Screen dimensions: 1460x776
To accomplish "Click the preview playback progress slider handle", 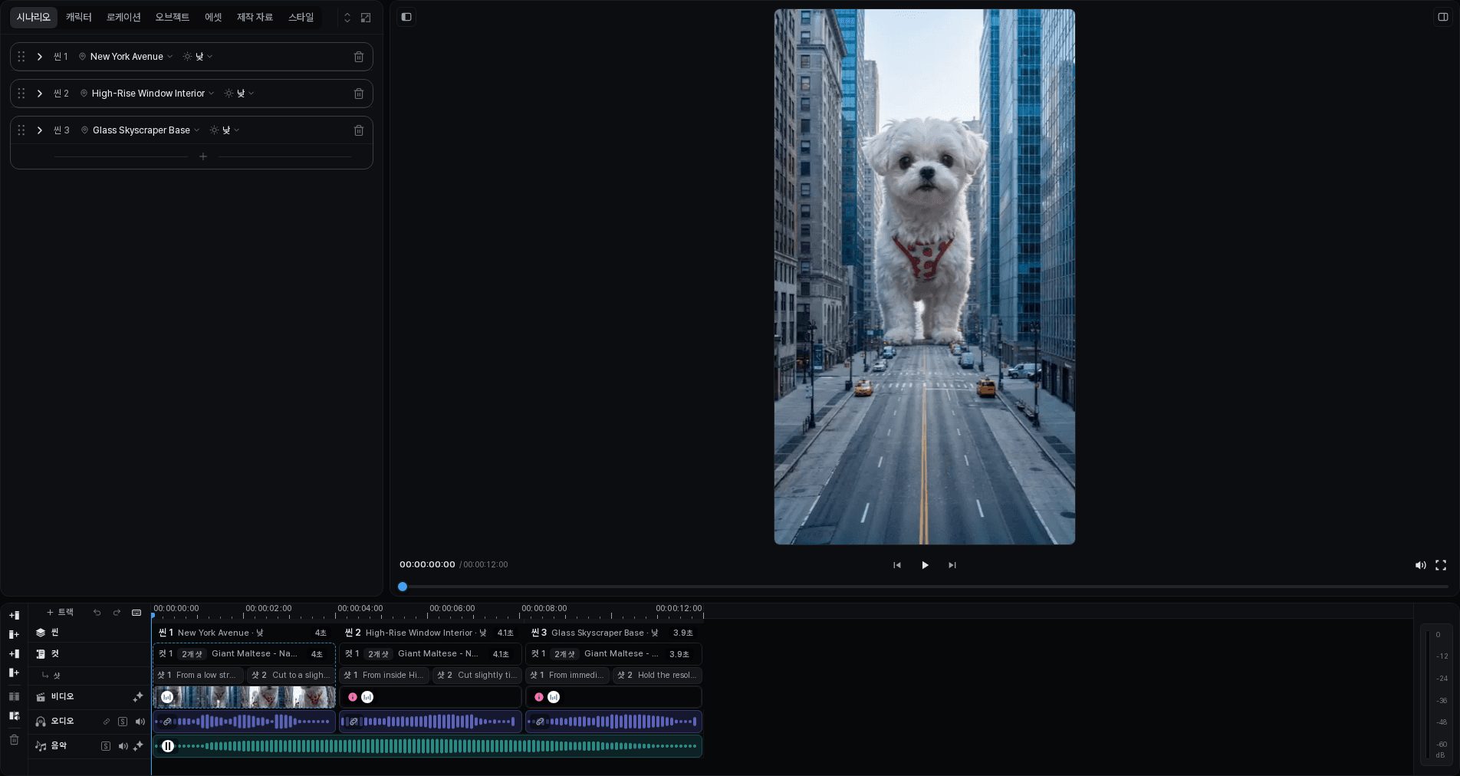I will tap(403, 587).
